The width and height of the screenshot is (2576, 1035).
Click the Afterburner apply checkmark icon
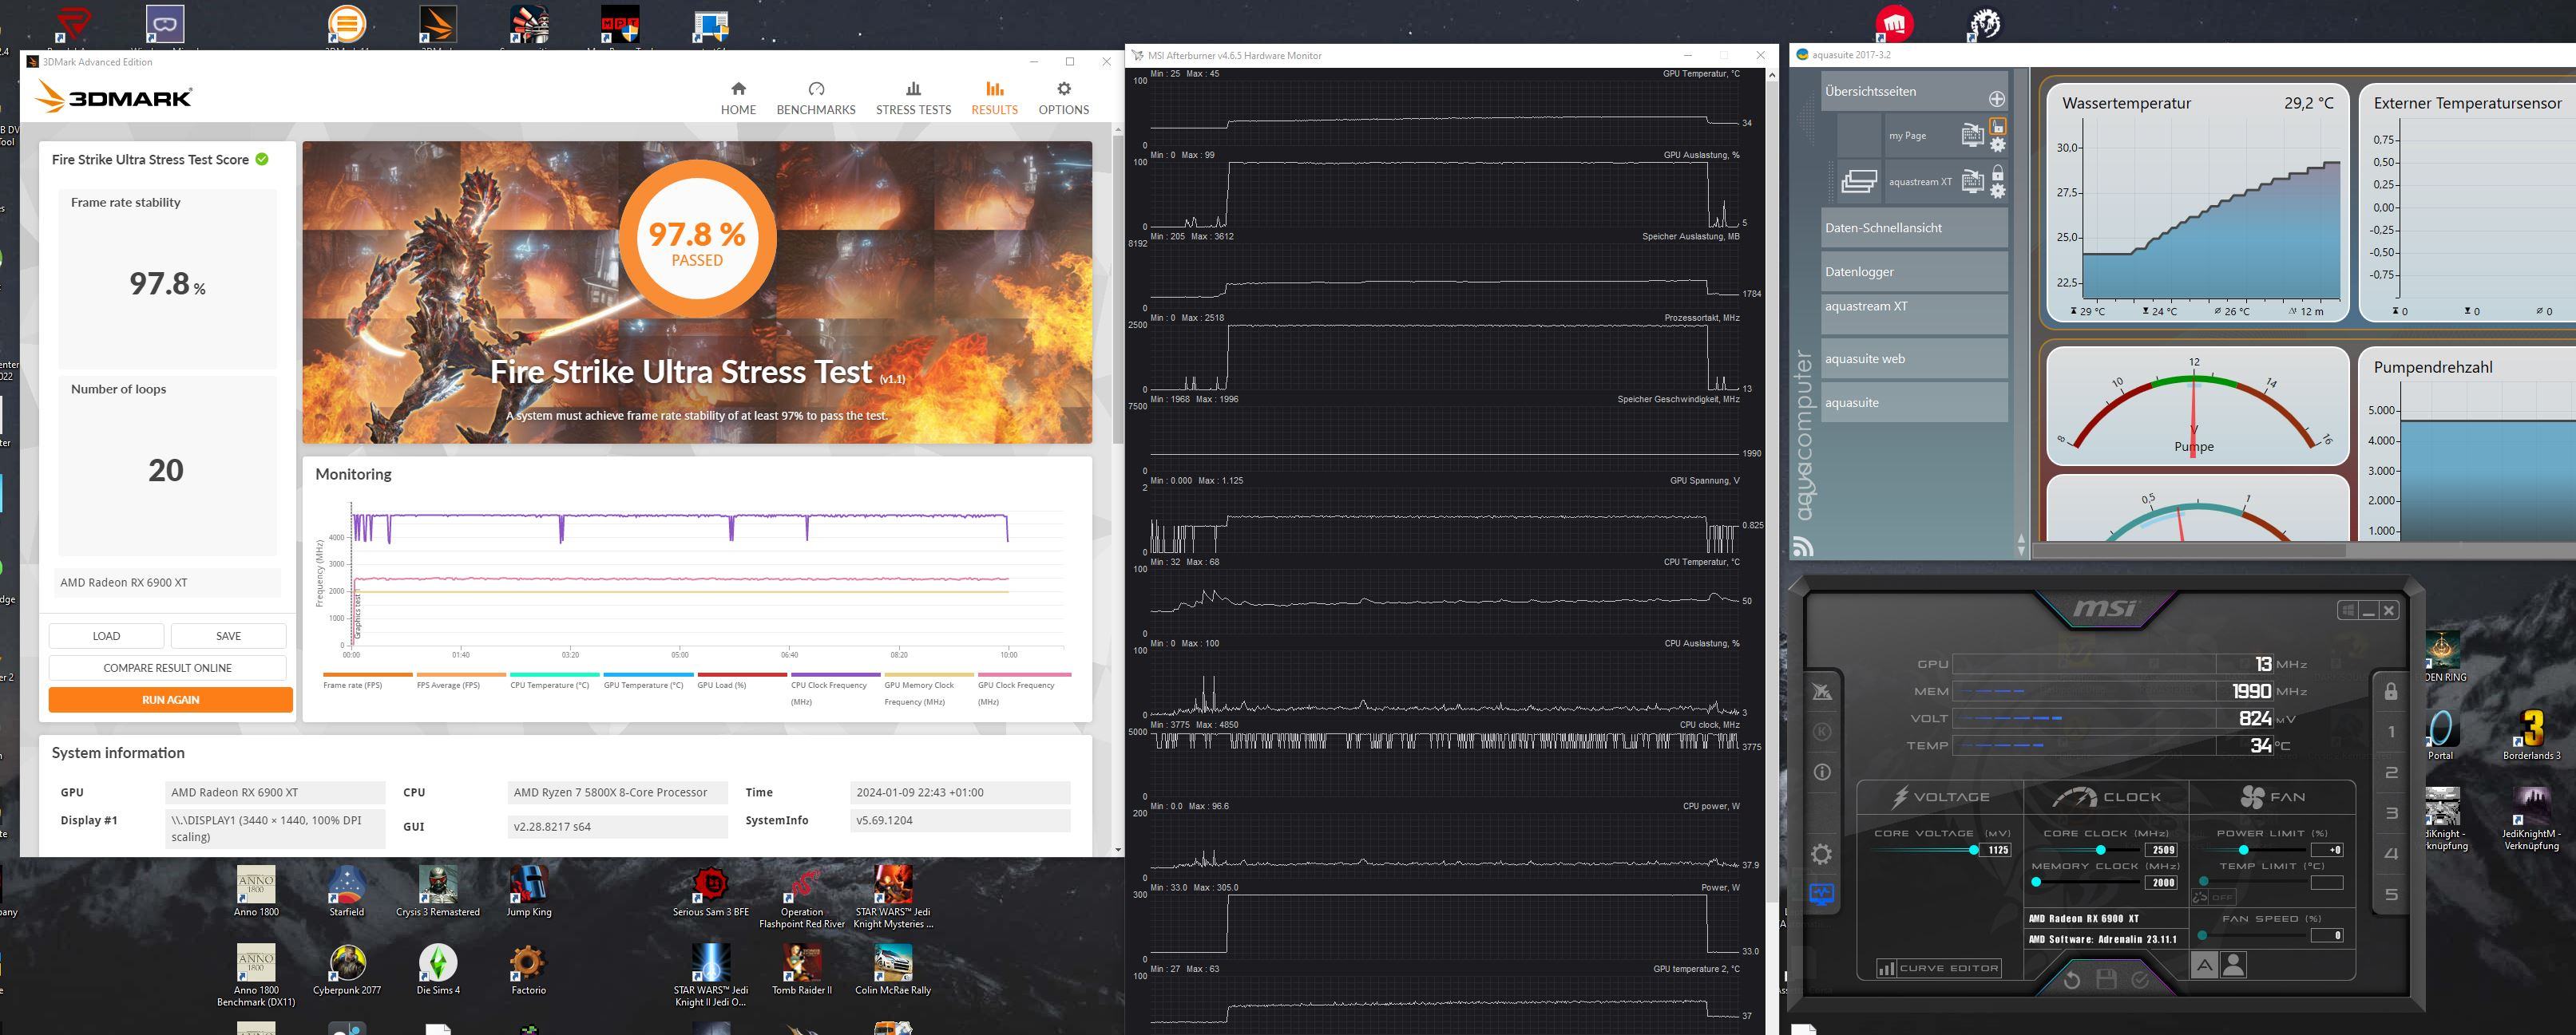(2140, 980)
